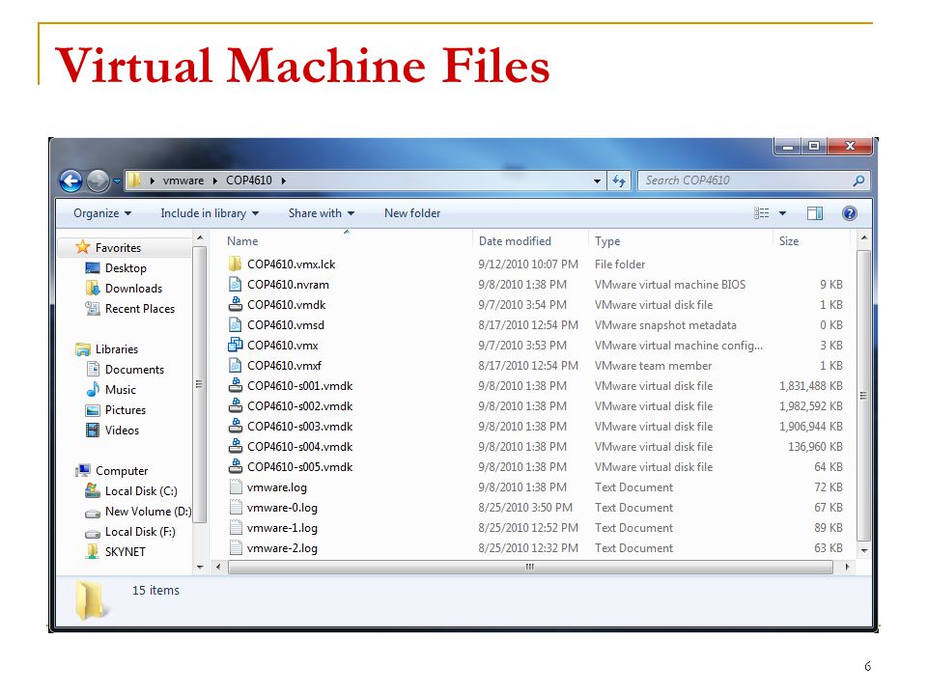Click New folder button
This screenshot has height=695, width=927.
tap(412, 213)
